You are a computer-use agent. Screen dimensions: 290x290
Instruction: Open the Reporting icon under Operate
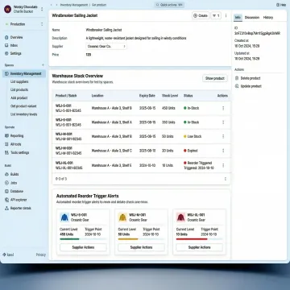pos(6,136)
